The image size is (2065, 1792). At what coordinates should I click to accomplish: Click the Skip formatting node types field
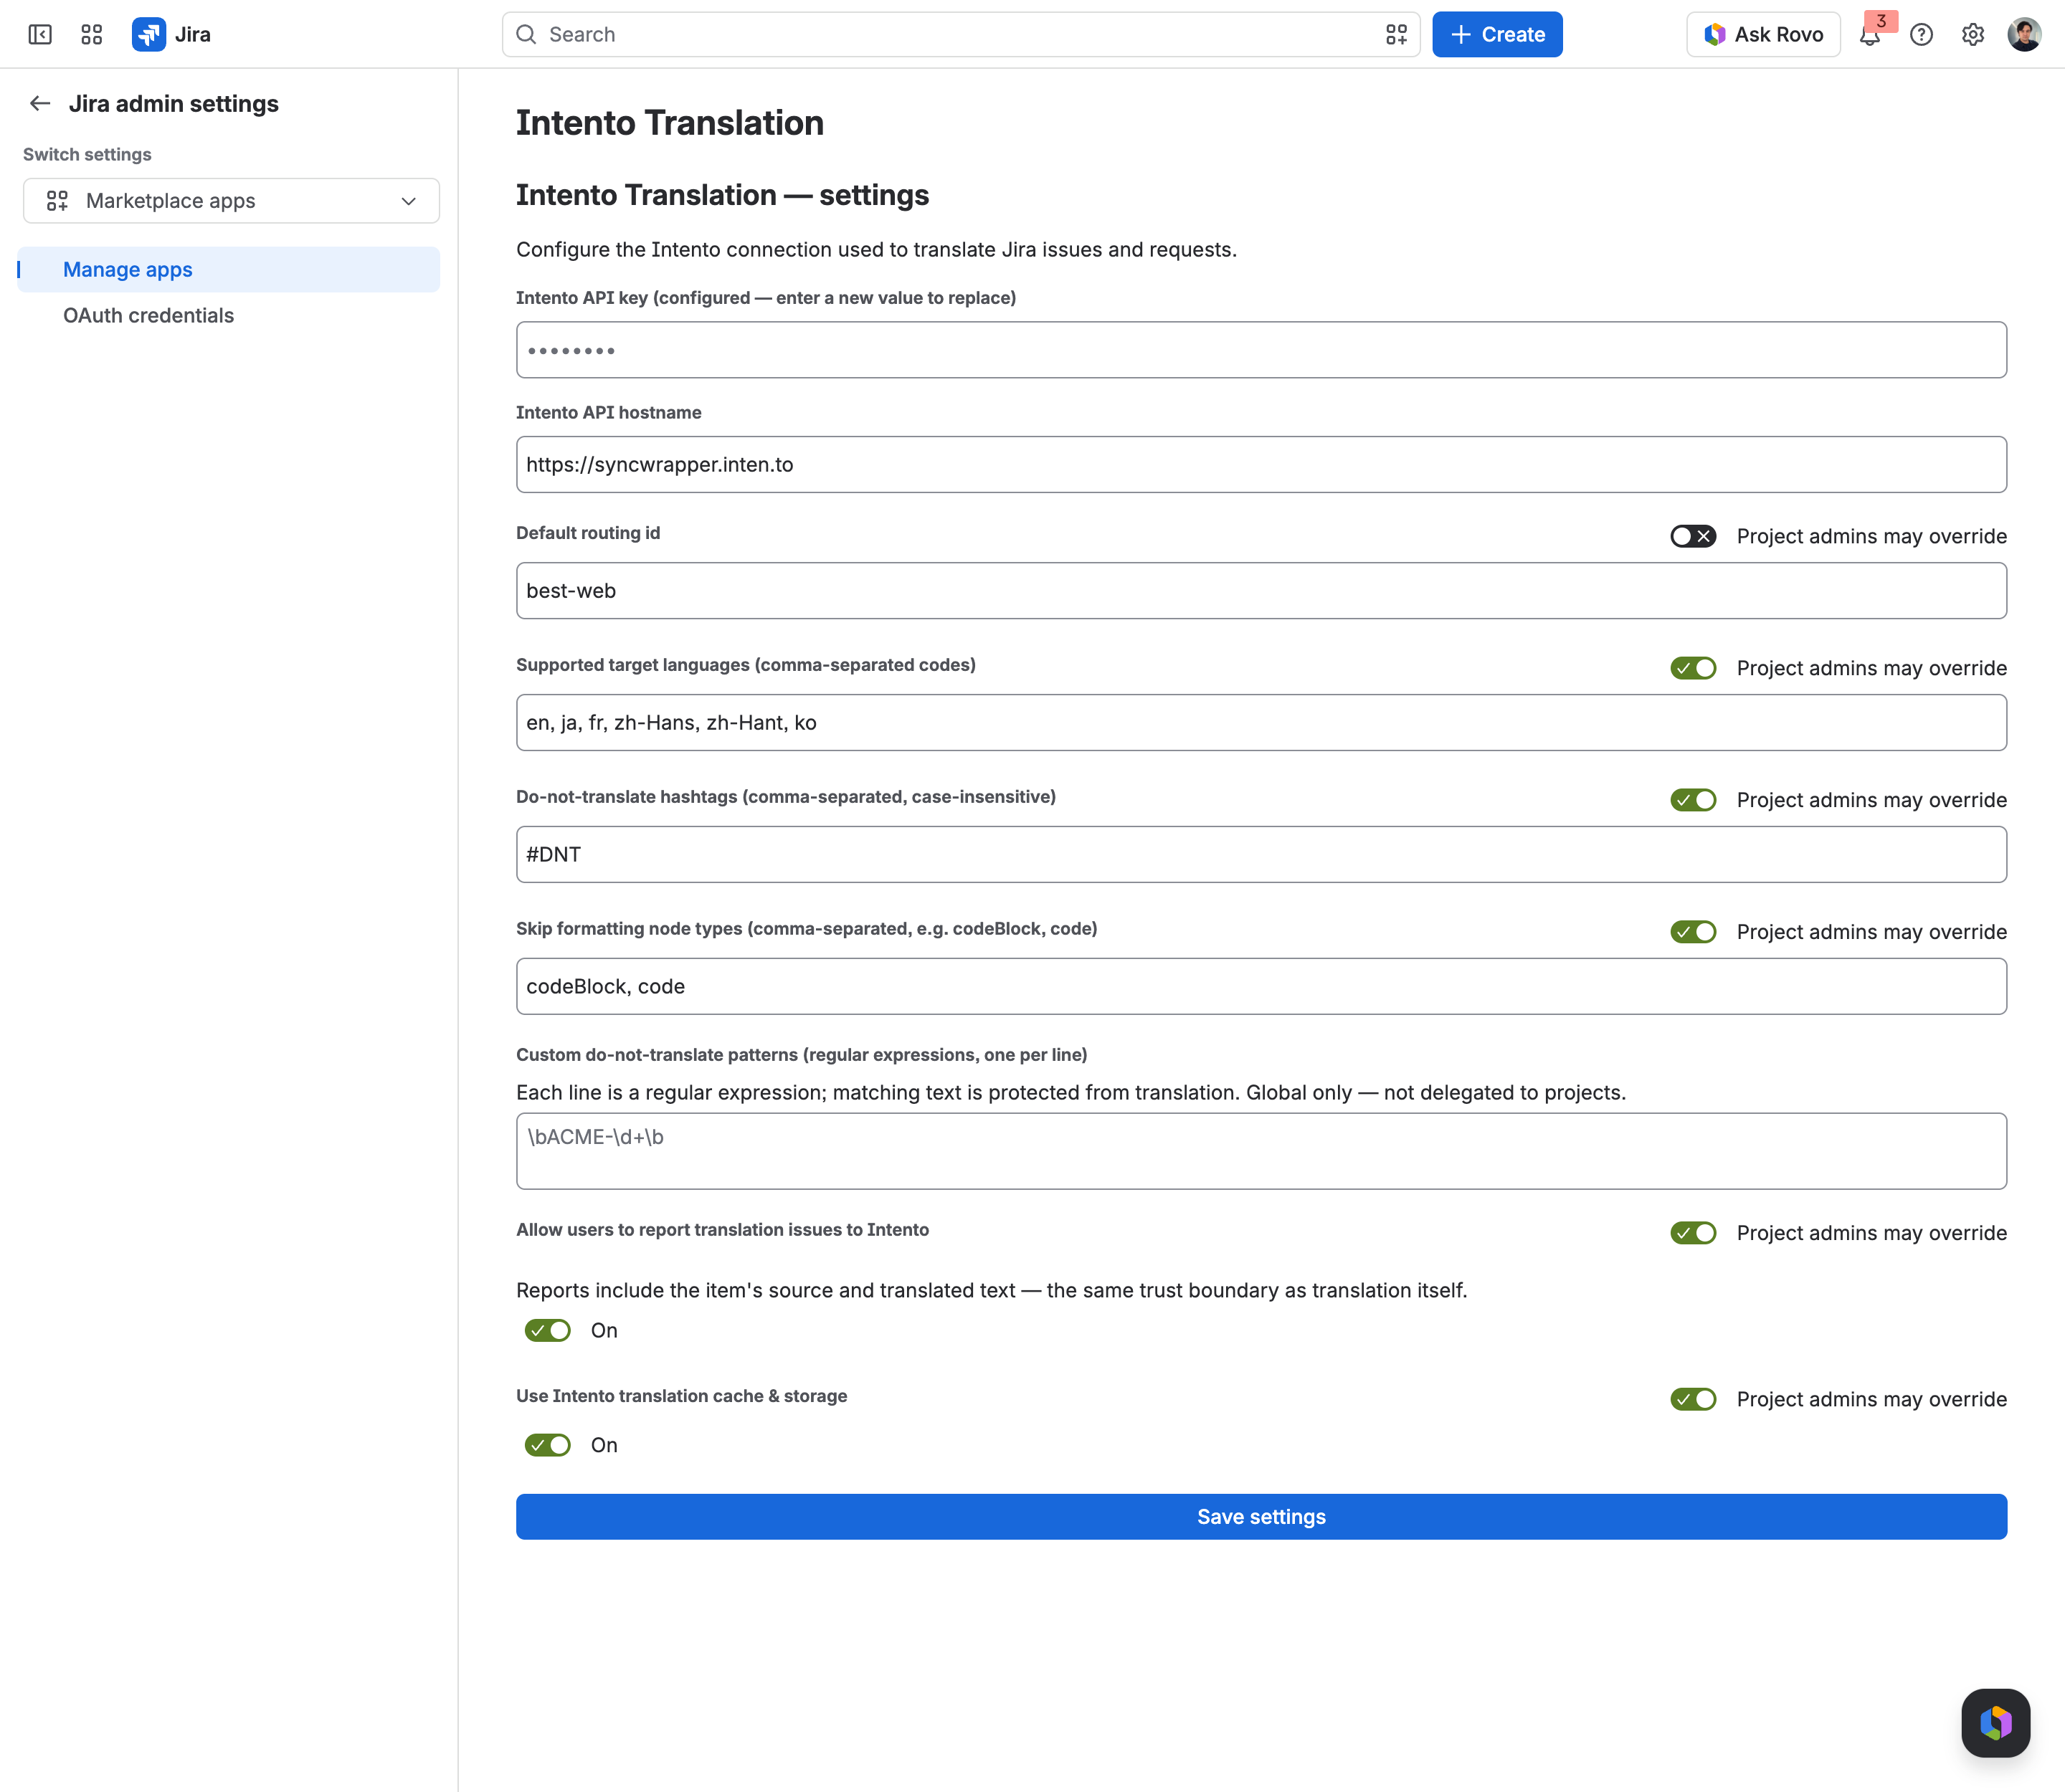(1261, 987)
